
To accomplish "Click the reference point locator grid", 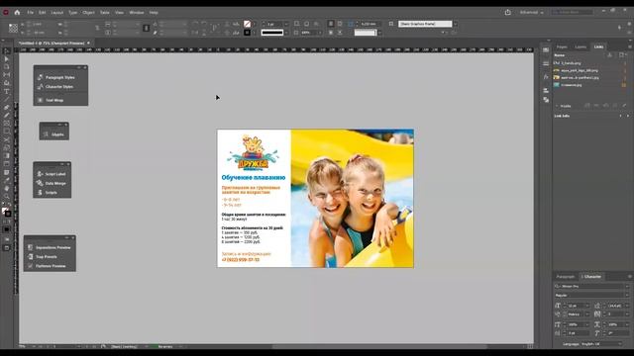I will coord(13,28).
